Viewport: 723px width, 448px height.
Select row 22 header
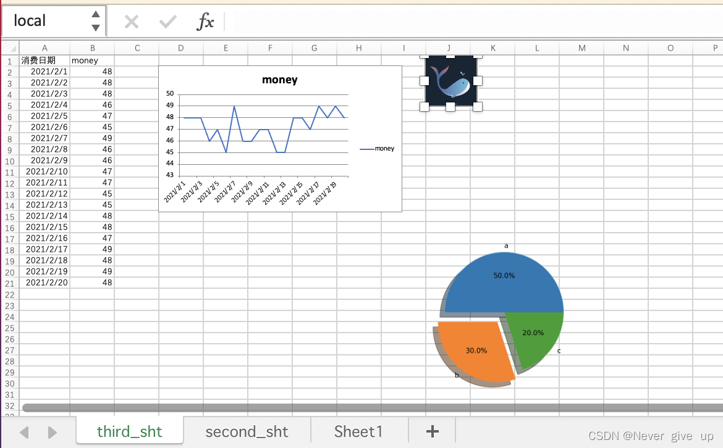[x=9, y=295]
